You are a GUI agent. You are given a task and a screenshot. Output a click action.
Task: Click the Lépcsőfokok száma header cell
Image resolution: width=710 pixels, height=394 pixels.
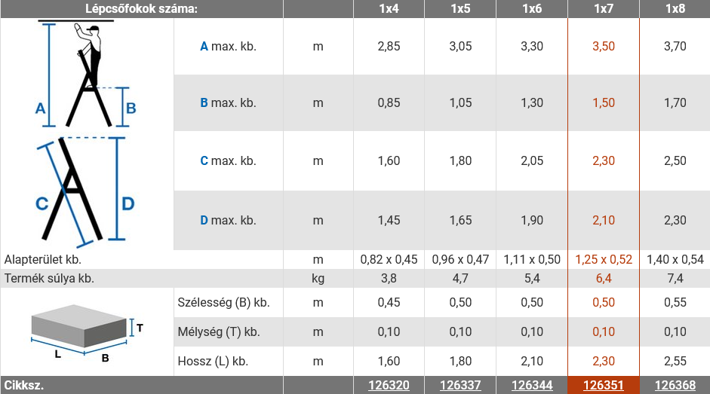tap(141, 8)
